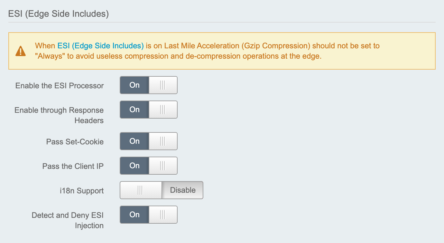Image resolution: width=444 pixels, height=243 pixels.
Task: Click the Response Headers toggle grip handle
Action: click(163, 110)
